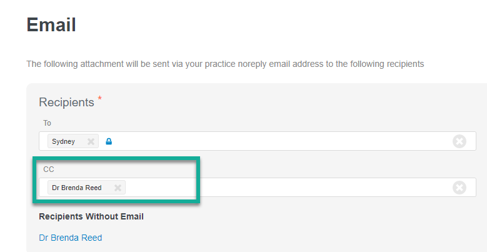Click the Recipients Without Email heading
The height and width of the screenshot is (252, 487).
coord(91,216)
